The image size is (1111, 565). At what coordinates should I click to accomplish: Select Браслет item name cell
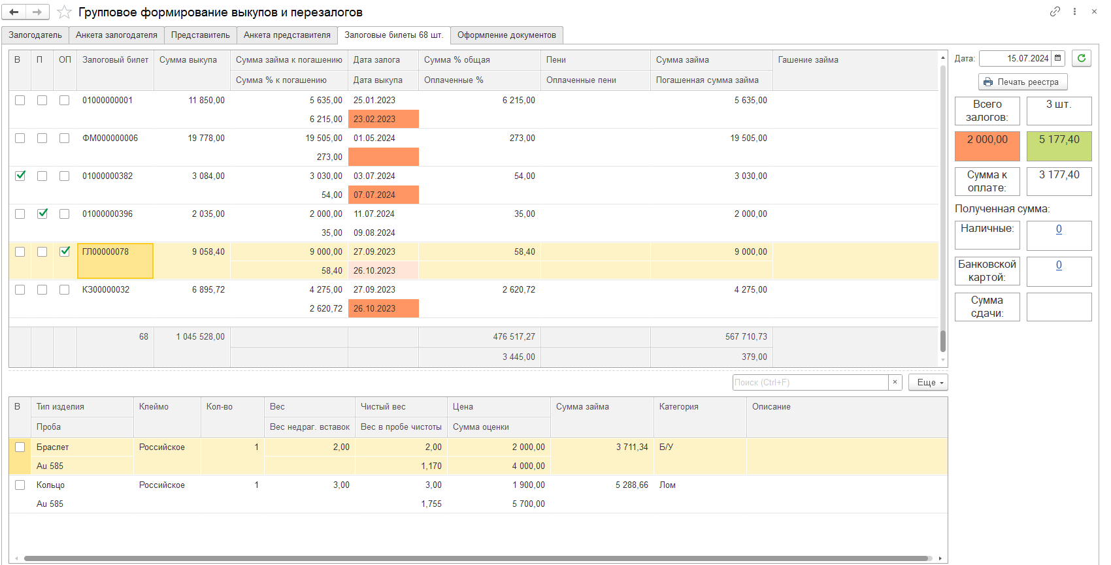click(x=82, y=447)
